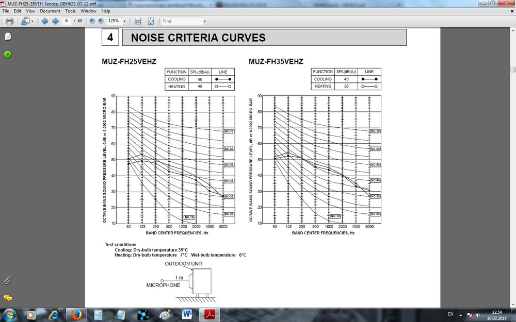Click the Print icon in toolbar
Viewport: 516px width, 322px height.
click(9, 21)
